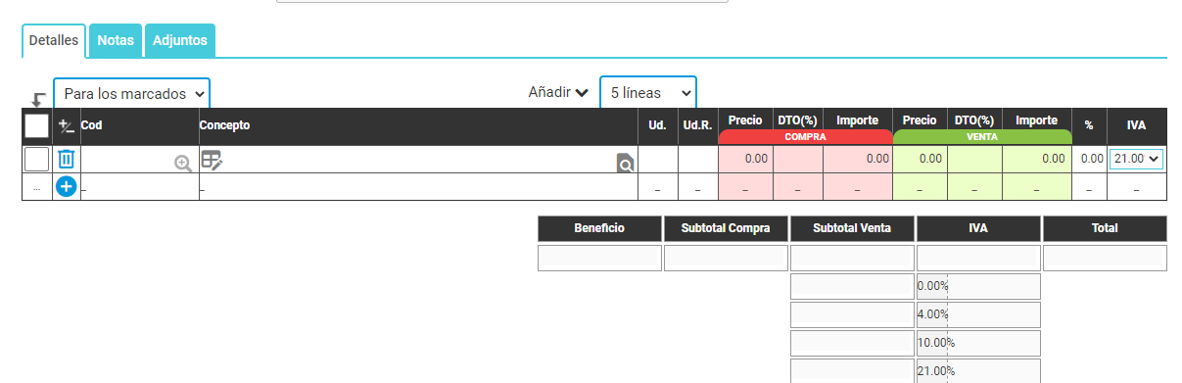
Task: Click the arrow icon beside Para los marcados
Action: click(x=38, y=100)
